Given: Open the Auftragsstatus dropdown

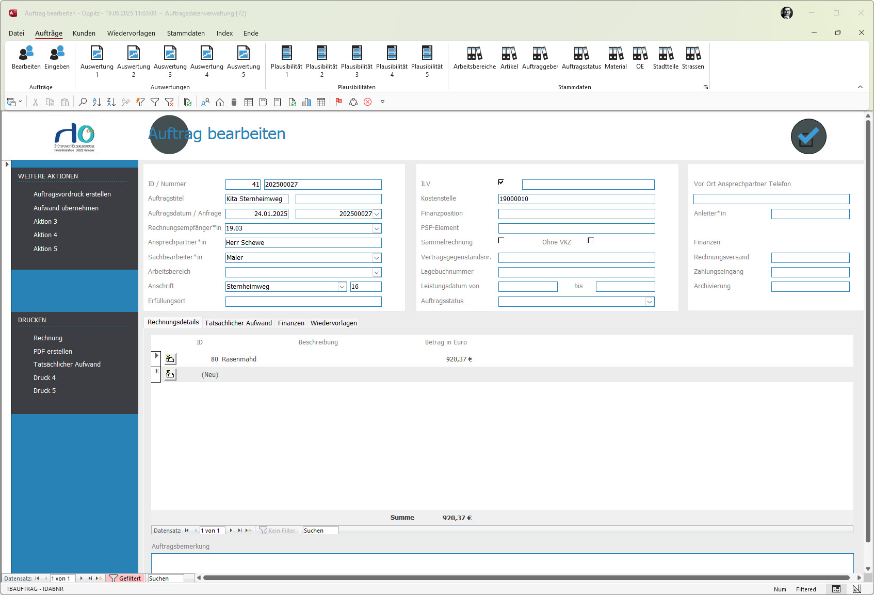Looking at the screenshot, I should [x=650, y=302].
